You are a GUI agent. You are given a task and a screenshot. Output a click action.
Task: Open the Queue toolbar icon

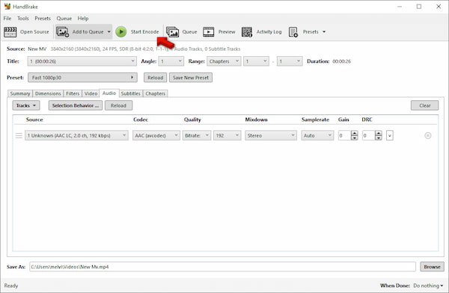tap(172, 31)
